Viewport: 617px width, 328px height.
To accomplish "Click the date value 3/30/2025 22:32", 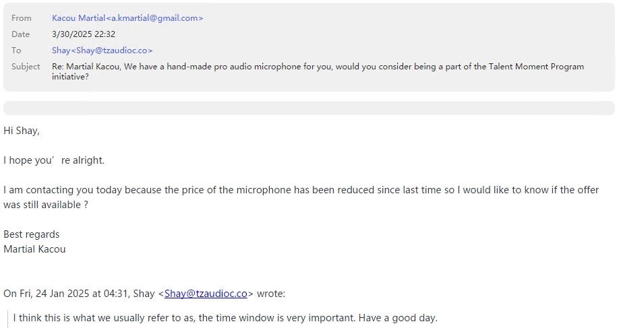I will pos(84,34).
